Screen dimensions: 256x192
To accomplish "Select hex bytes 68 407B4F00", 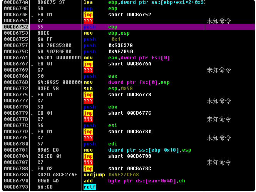I will point(55,52).
